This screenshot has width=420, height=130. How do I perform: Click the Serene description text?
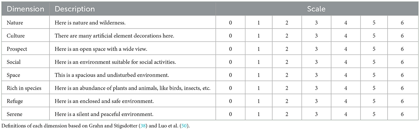[104, 114]
